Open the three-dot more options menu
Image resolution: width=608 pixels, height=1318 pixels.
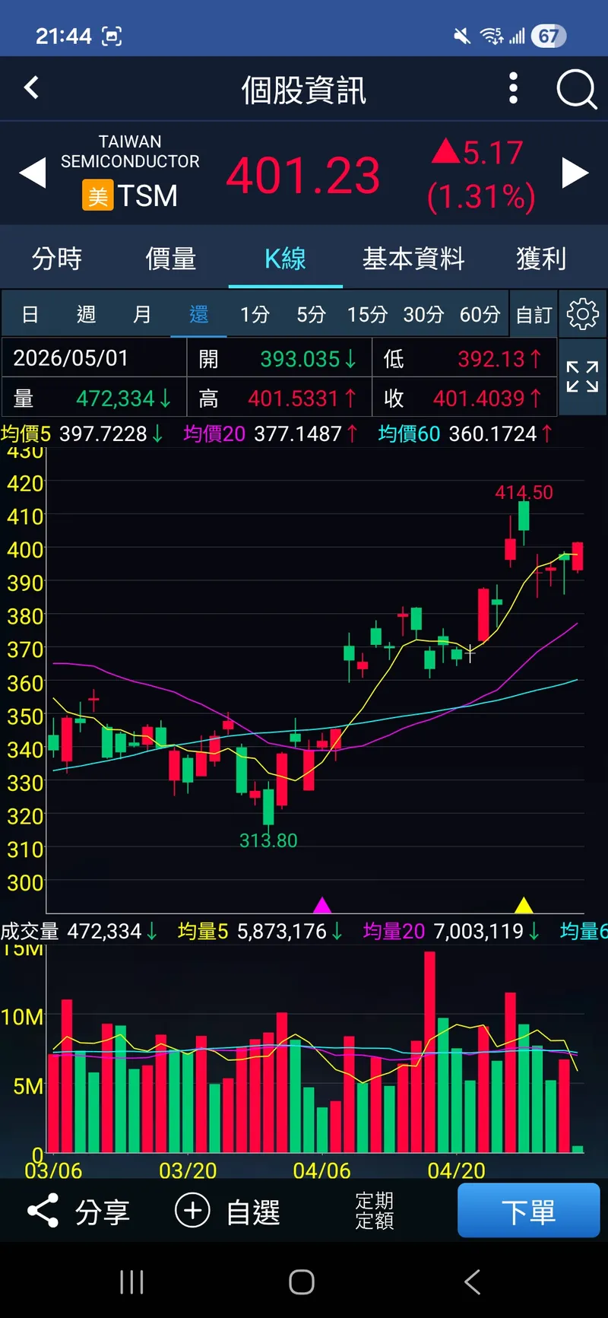(513, 88)
